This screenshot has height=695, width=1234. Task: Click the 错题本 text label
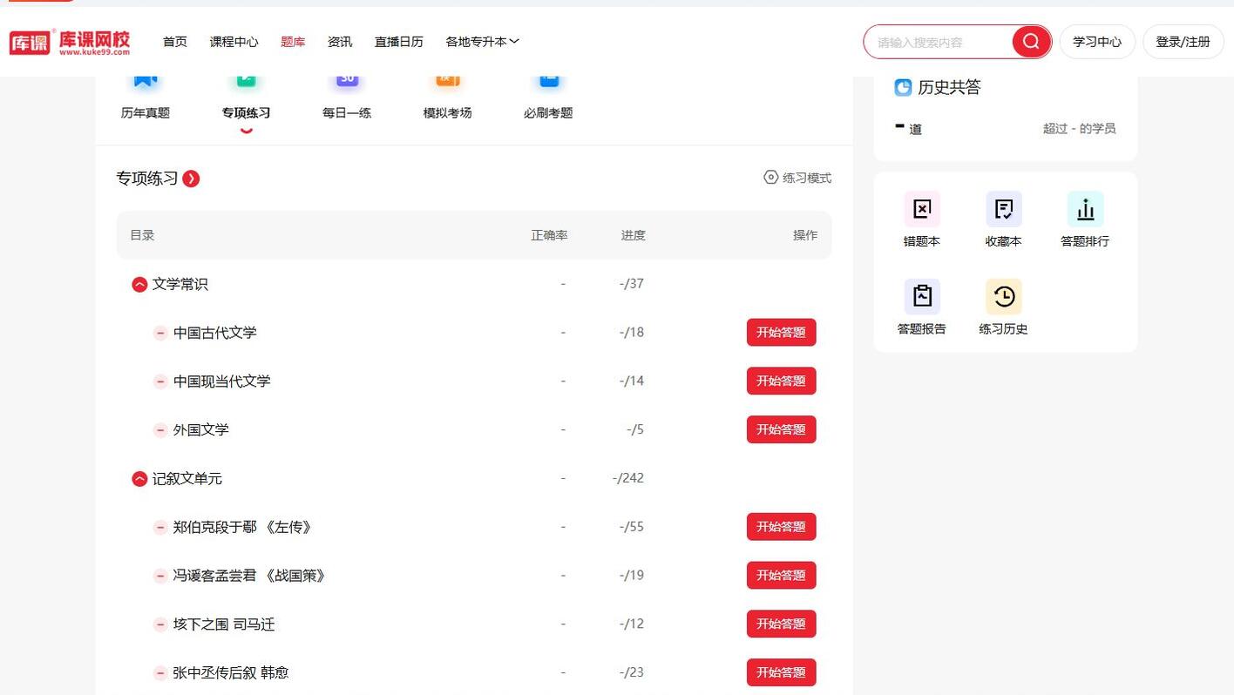(922, 241)
